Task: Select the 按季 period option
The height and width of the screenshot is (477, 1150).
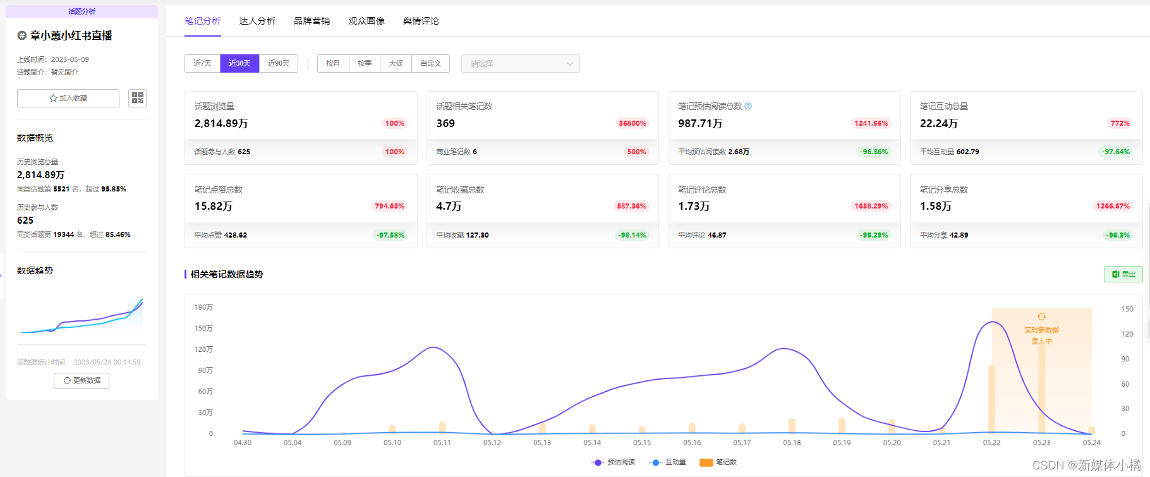Action: point(365,63)
